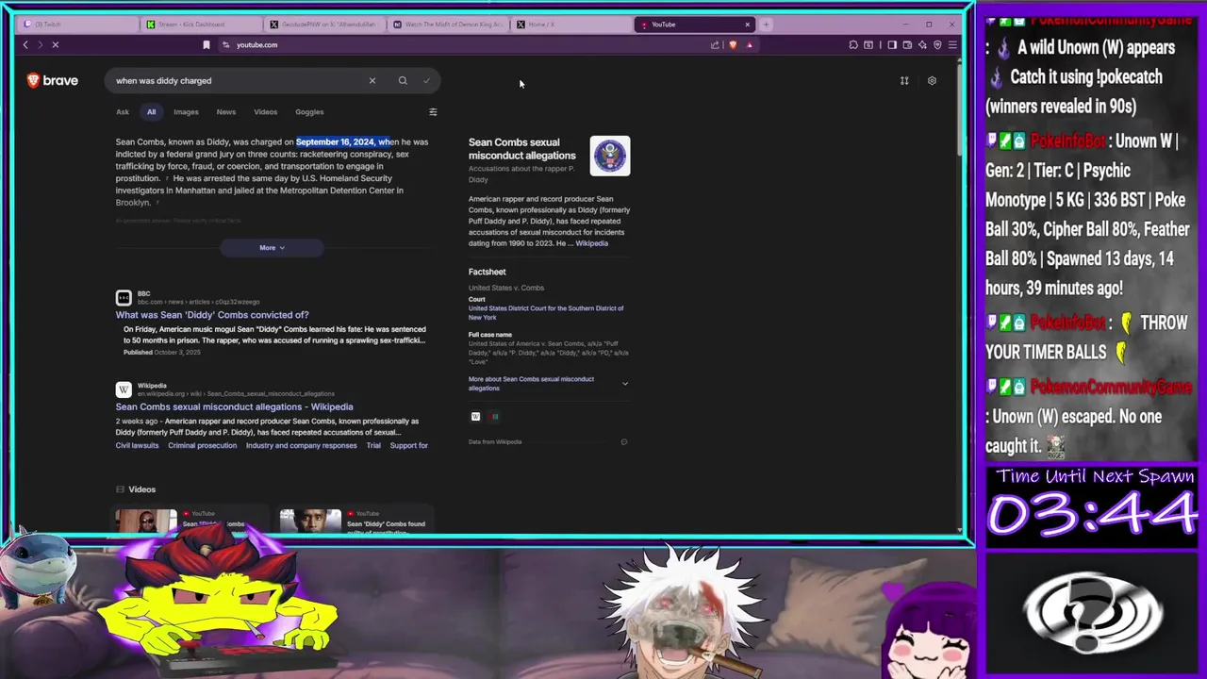Click the rerank icon beside the settings gear
This screenshot has height=679, width=1207.
tap(904, 80)
